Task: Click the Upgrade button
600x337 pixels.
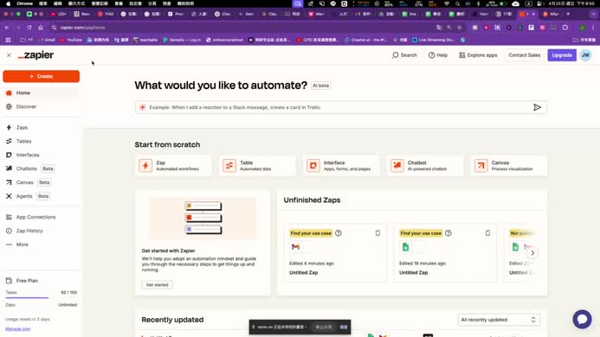Action: (x=562, y=55)
